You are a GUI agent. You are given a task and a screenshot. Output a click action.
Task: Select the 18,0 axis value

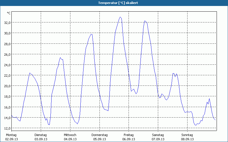(7, 97)
